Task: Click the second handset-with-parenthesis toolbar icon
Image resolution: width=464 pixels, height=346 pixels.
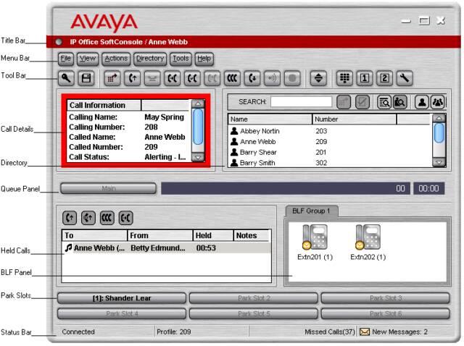Action: pos(192,79)
